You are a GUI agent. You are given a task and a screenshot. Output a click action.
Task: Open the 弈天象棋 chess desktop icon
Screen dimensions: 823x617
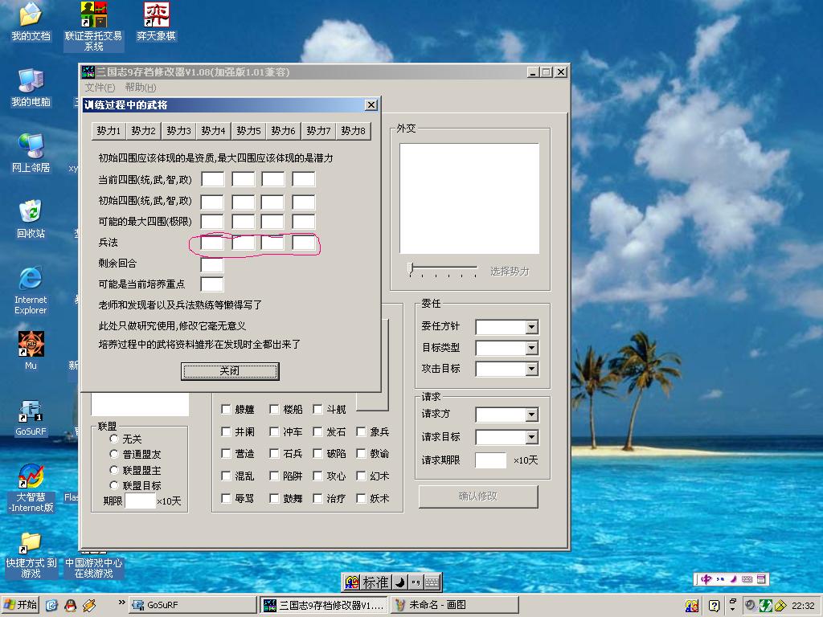(156, 15)
